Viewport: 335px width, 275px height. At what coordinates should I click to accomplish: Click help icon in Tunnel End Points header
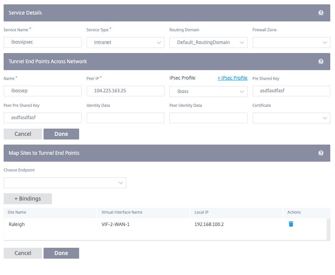pos(321,61)
